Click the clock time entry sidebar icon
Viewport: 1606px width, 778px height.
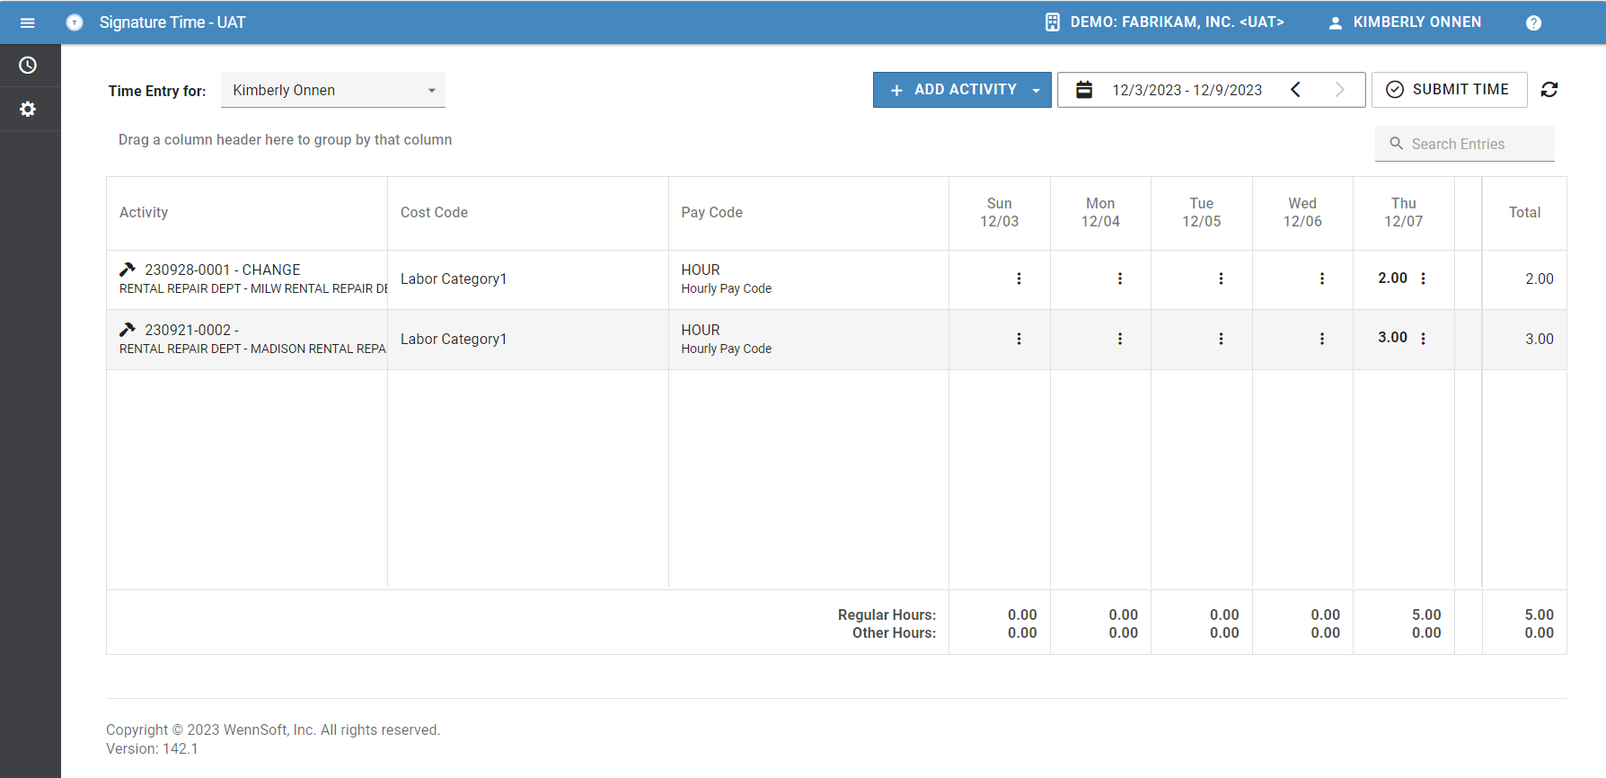(x=28, y=66)
